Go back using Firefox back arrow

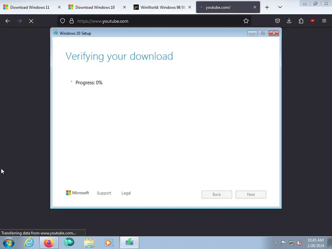click(8, 21)
